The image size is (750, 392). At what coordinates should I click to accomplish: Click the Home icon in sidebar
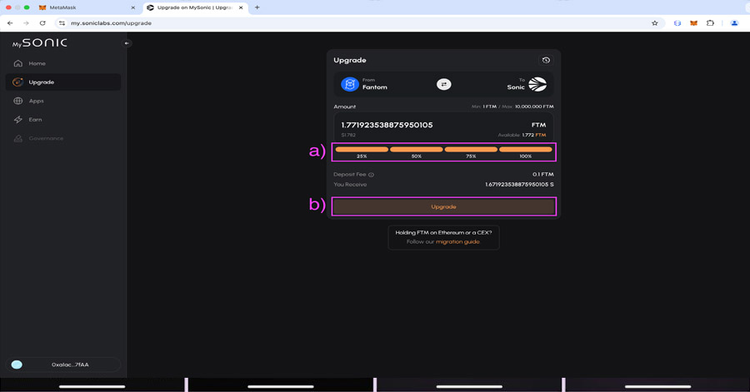(18, 63)
